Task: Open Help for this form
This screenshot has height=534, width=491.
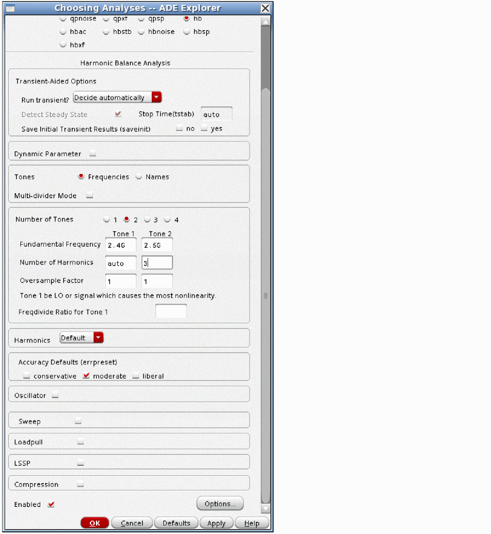Action: pos(252,523)
